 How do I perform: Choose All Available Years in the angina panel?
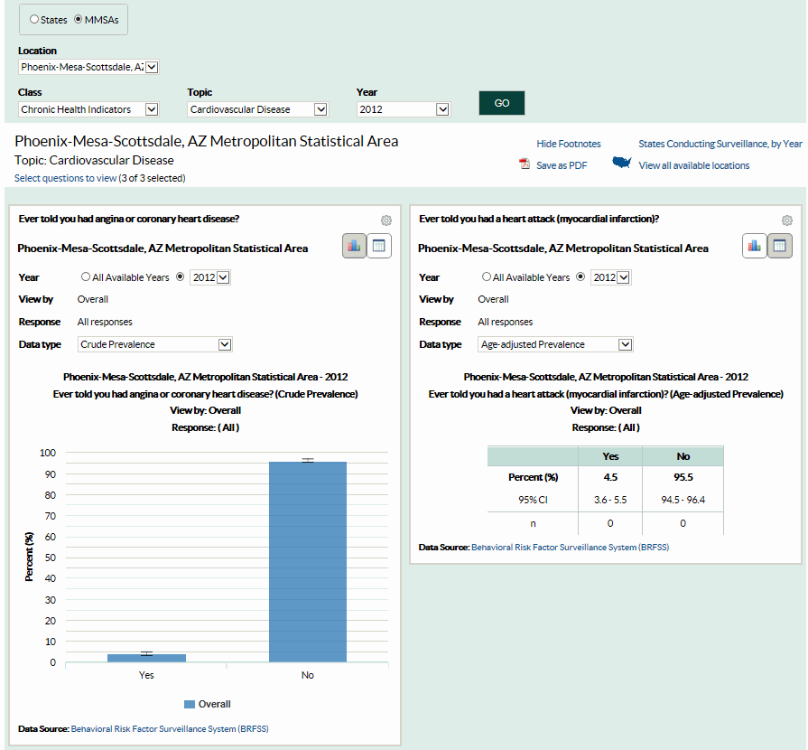tap(86, 277)
